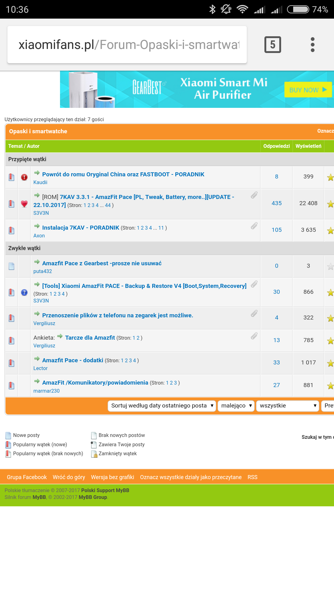Screen dimensions: 334x595
Task: Click the red exclamation icon on FASTBOOT thread
Action: (x=24, y=177)
